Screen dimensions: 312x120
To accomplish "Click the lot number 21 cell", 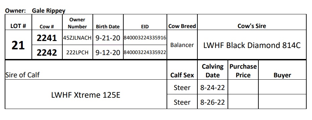I will [x=18, y=45].
